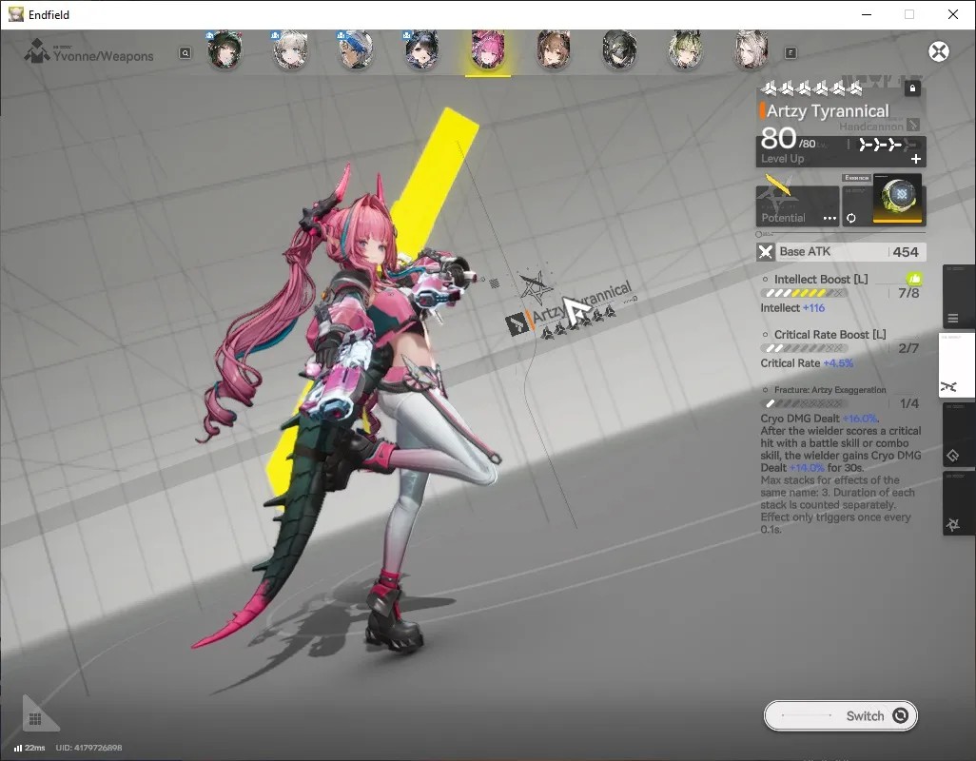
Task: Open the bottom side tab star icon
Action: tap(953, 525)
